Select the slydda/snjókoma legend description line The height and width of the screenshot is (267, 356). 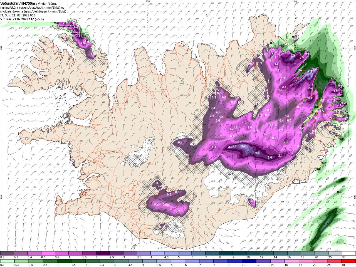(x=33, y=11)
